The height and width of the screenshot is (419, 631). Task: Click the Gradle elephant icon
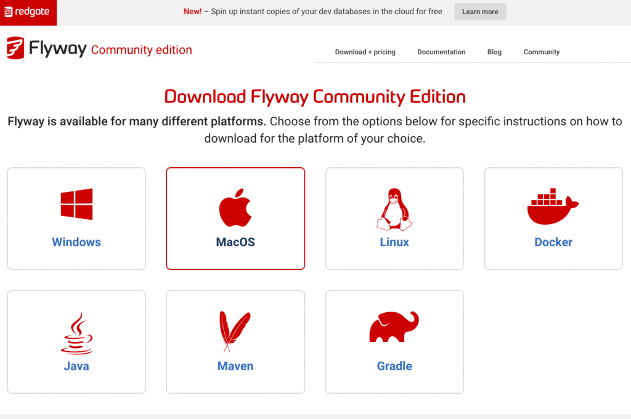coord(394,327)
